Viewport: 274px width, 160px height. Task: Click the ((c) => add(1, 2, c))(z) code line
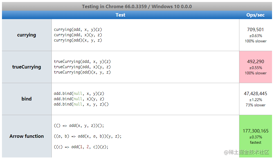[81, 147]
